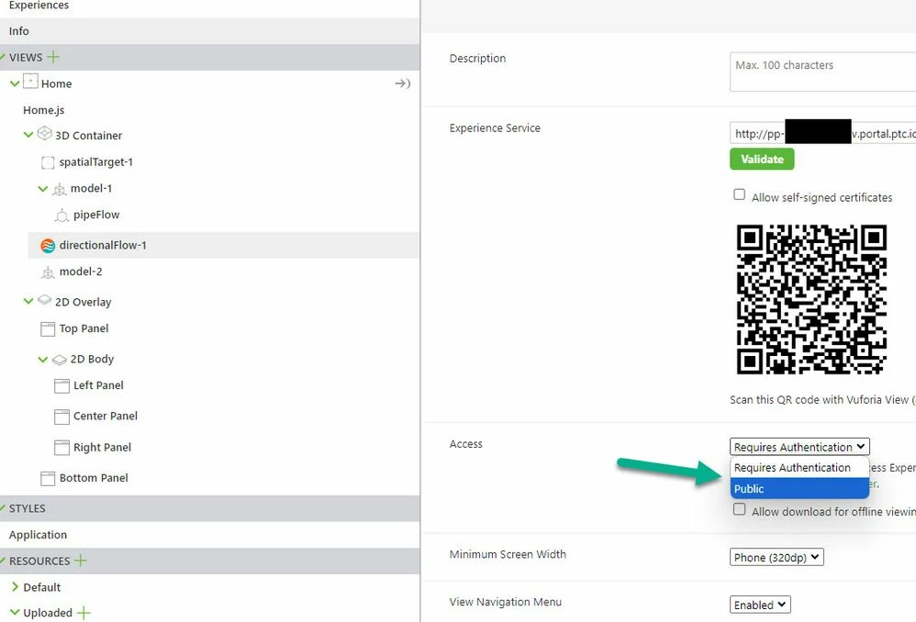
Task: Click the directionalFlow-1 orange wave icon
Action: pyautogui.click(x=48, y=246)
